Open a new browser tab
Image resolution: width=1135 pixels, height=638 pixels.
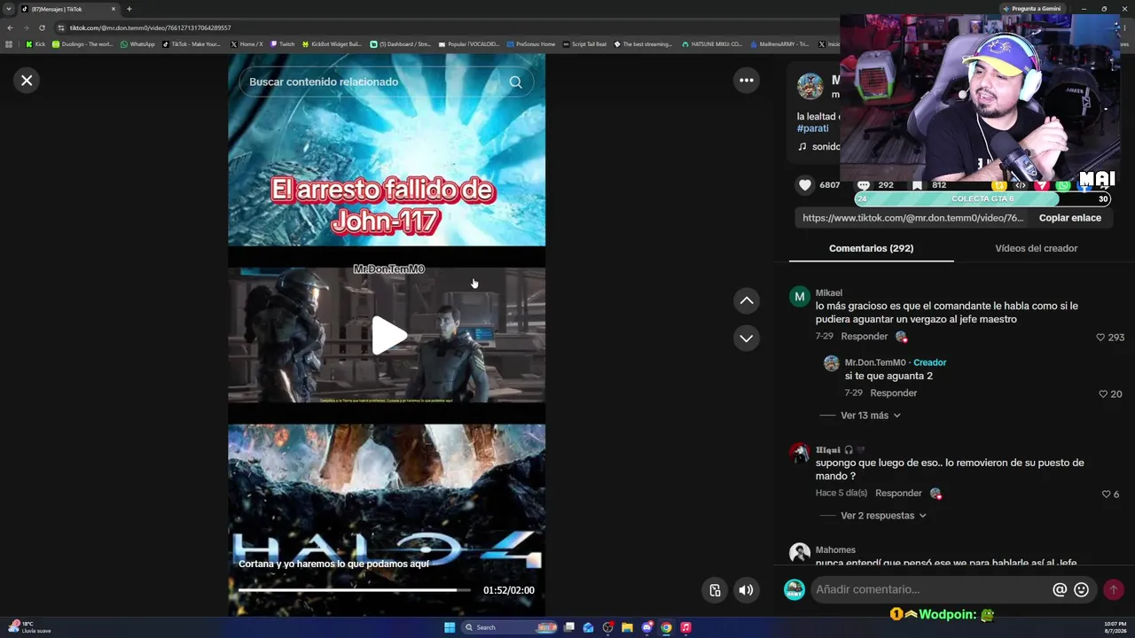[x=129, y=9]
